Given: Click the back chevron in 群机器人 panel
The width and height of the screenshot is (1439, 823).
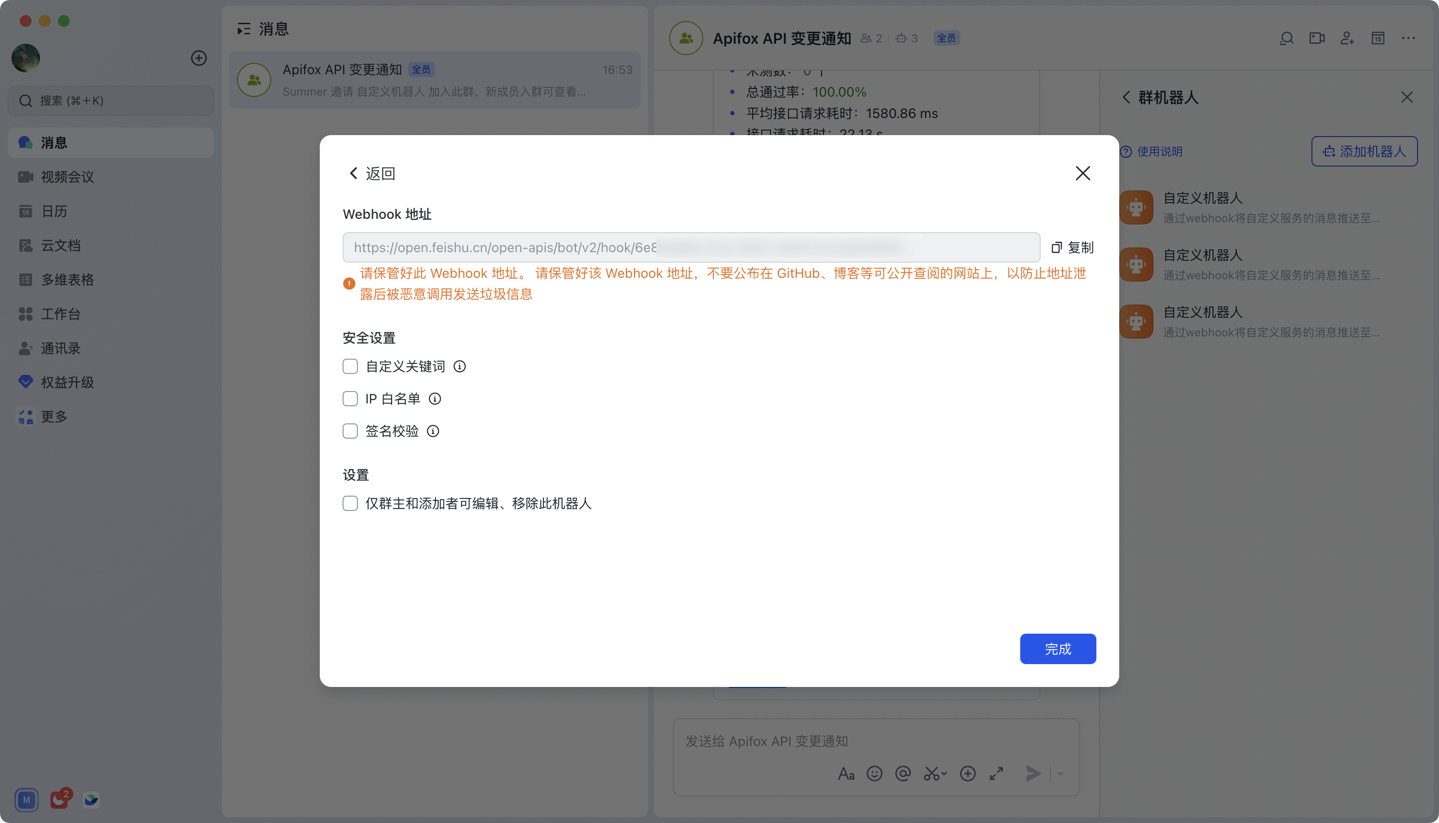Looking at the screenshot, I should coord(1126,97).
